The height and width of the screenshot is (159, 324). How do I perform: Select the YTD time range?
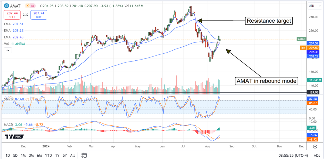point(48,155)
